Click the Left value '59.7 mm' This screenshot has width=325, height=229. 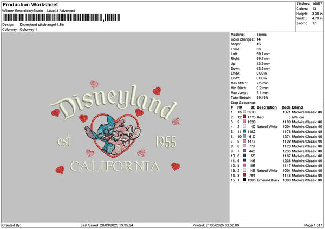263,54
